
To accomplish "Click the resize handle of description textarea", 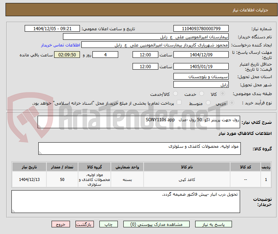I will [39, 126].
